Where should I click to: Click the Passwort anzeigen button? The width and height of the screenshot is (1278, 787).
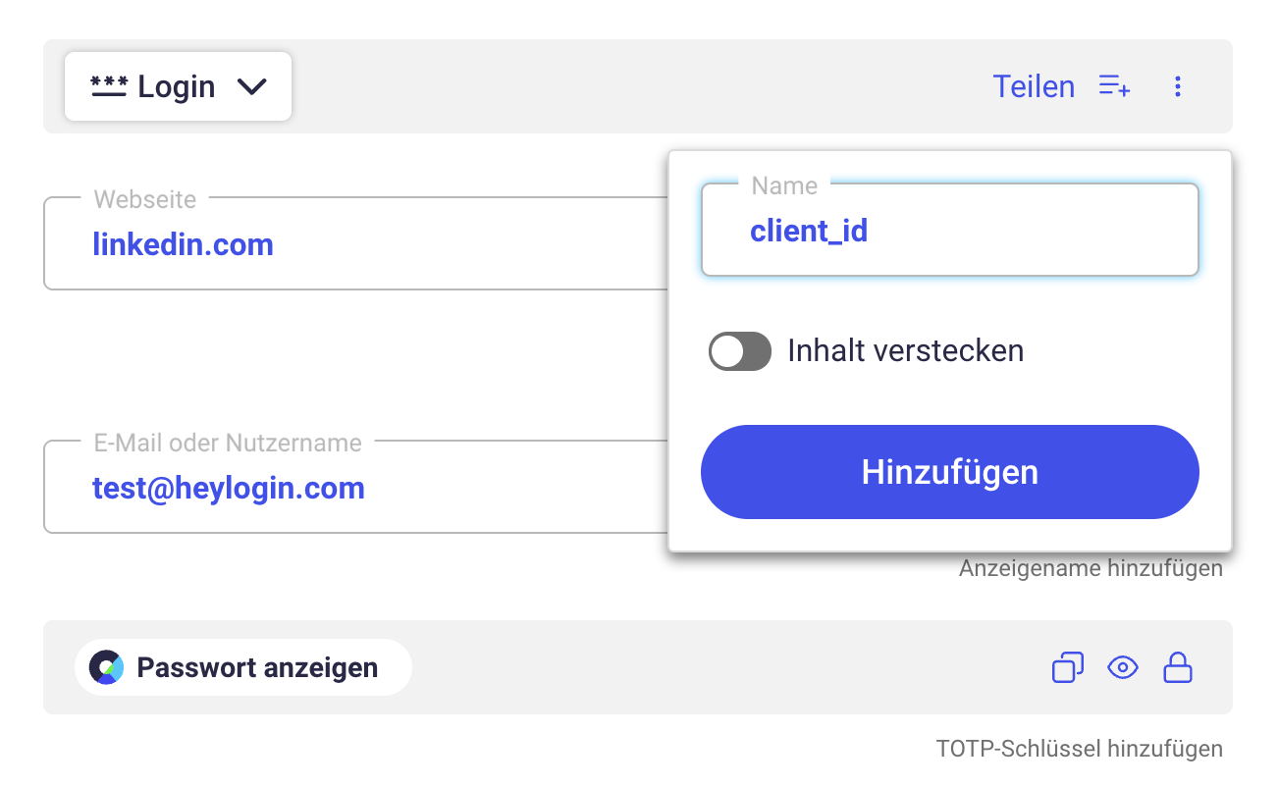pos(243,668)
